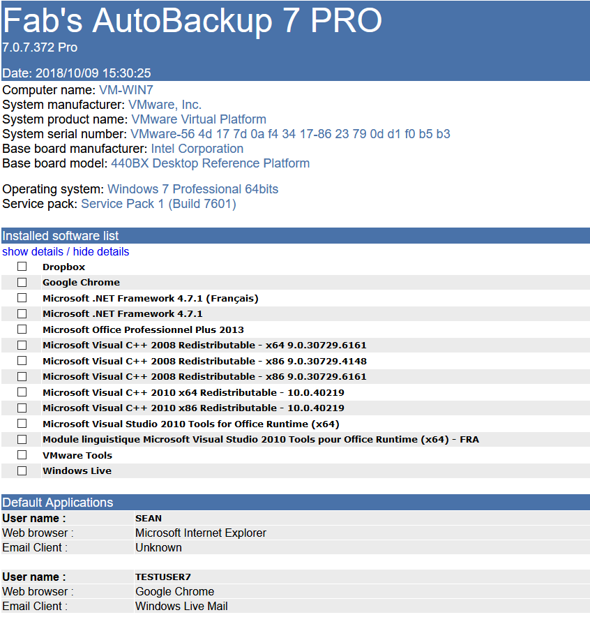Click the user name TESTUSER7

coord(163,577)
